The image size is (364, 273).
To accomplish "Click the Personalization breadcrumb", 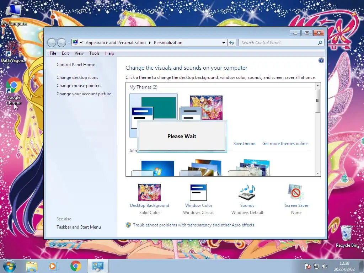I will point(168,43).
